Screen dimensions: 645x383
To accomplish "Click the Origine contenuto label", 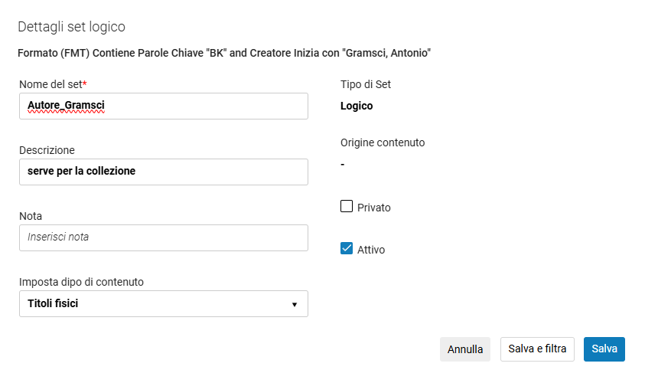I will [x=383, y=142].
